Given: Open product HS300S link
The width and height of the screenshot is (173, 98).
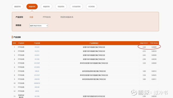Looking at the screenshot, I should (37, 67).
